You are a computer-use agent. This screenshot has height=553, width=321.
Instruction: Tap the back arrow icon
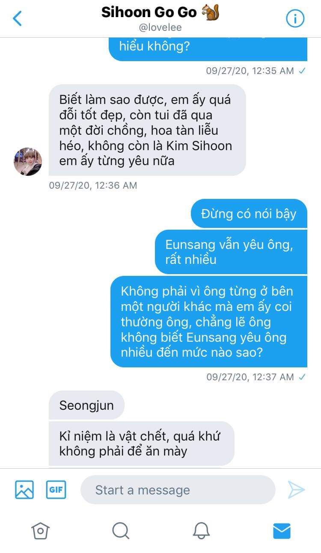(17, 18)
